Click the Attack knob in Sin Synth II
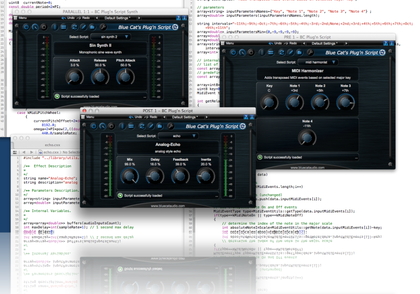 [x=75, y=77]
